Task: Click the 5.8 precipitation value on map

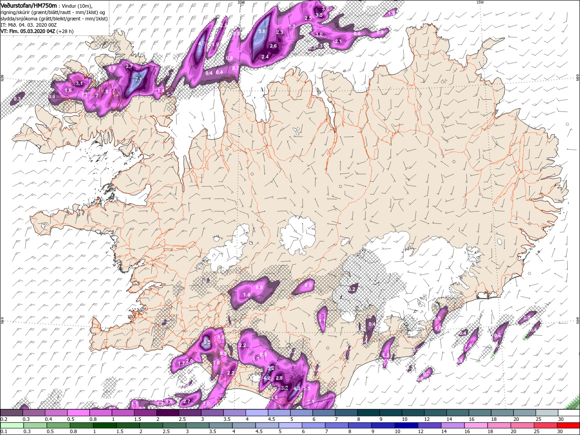Action: [x=262, y=32]
